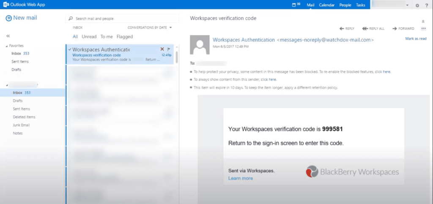Click the New mail plus icon
Screen dimensions: 433x204
(8, 18)
